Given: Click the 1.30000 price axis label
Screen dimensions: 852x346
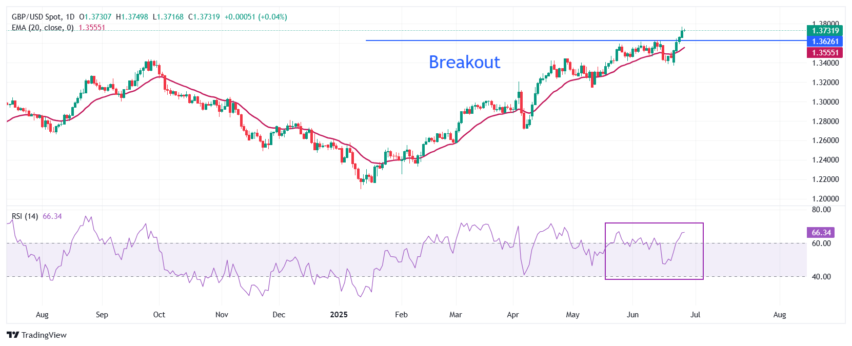Looking at the screenshot, I should click(x=825, y=102).
